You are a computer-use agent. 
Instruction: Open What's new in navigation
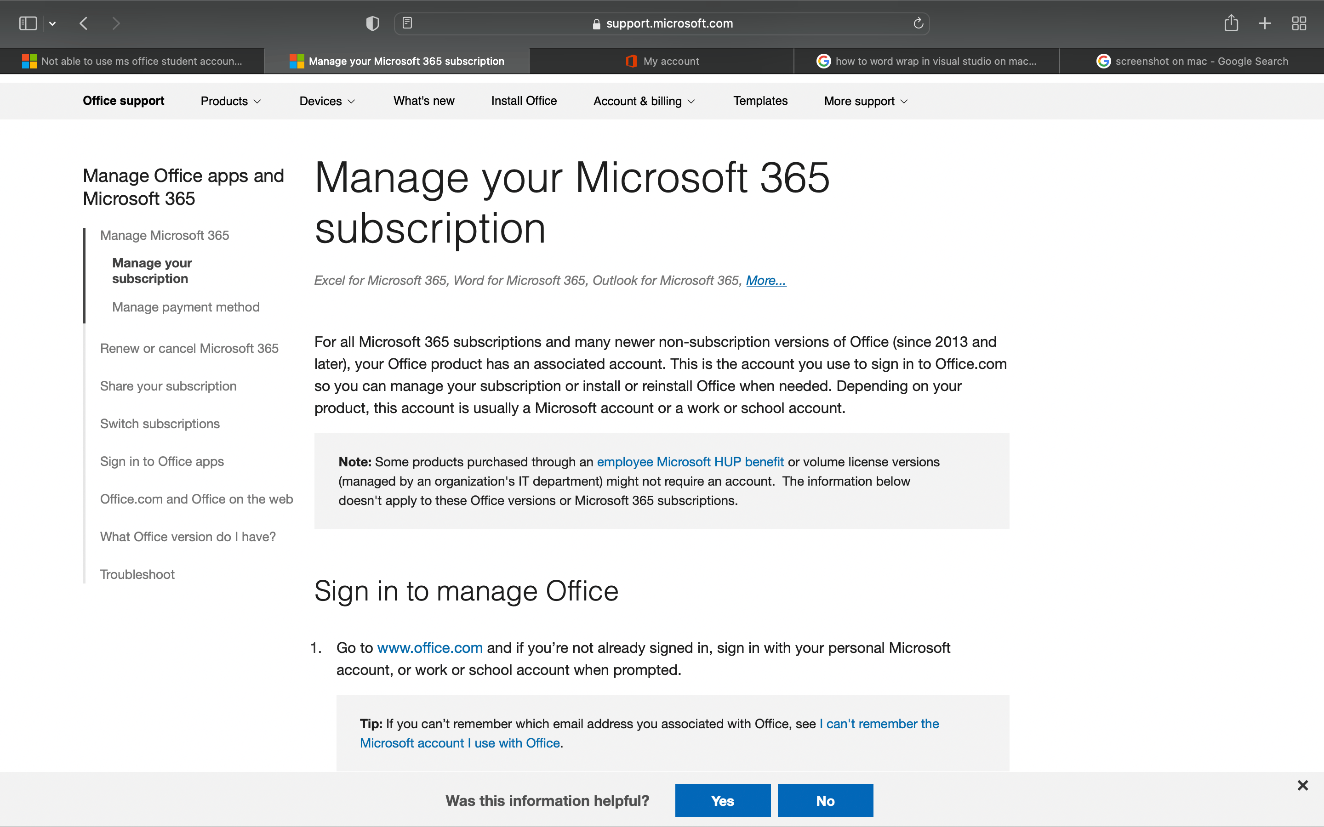click(423, 101)
